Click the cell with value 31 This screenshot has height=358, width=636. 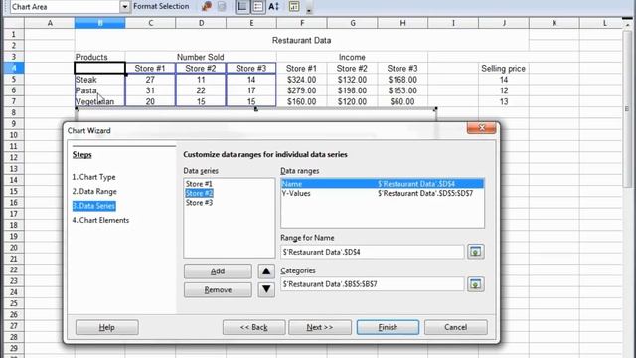click(150, 90)
